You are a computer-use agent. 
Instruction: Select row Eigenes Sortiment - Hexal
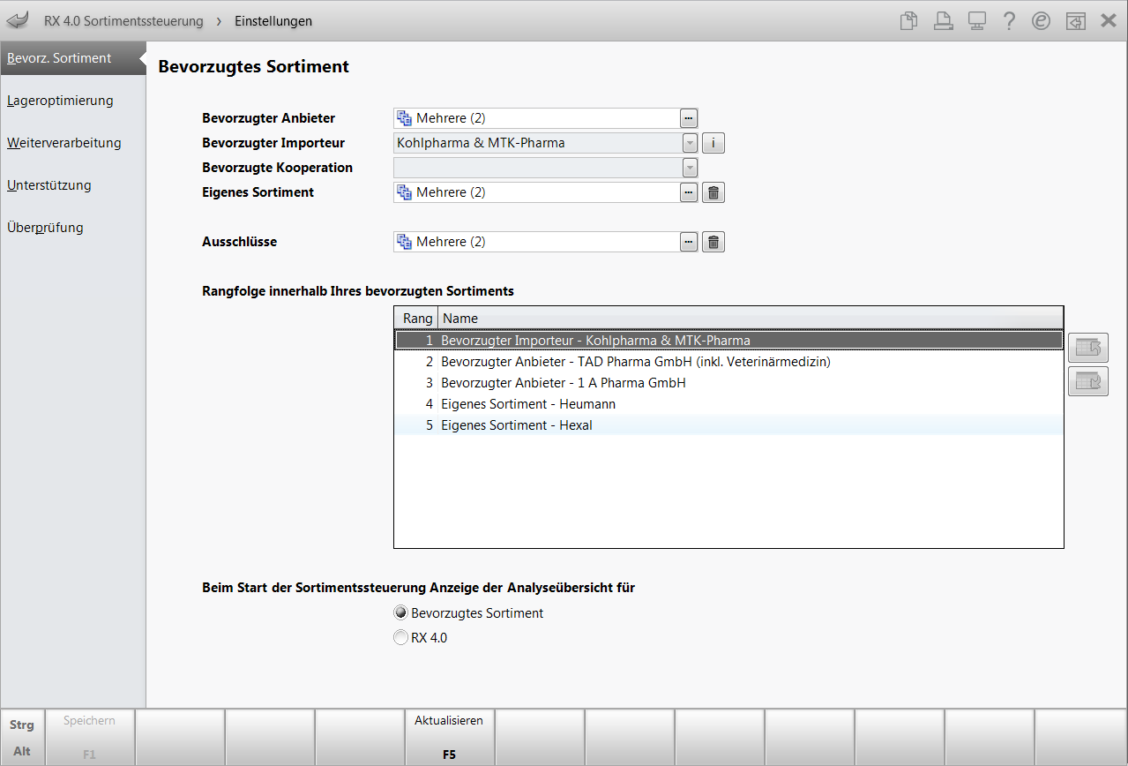coord(728,424)
